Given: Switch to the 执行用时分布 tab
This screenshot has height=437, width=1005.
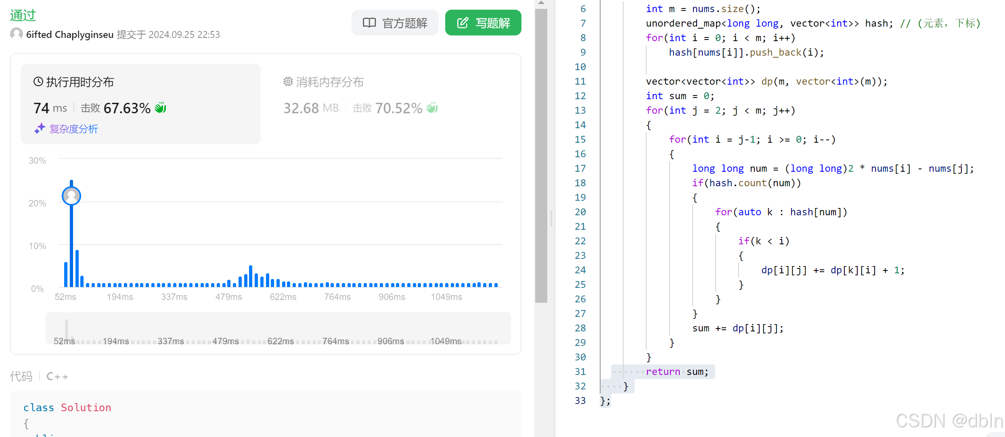Looking at the screenshot, I should (80, 82).
